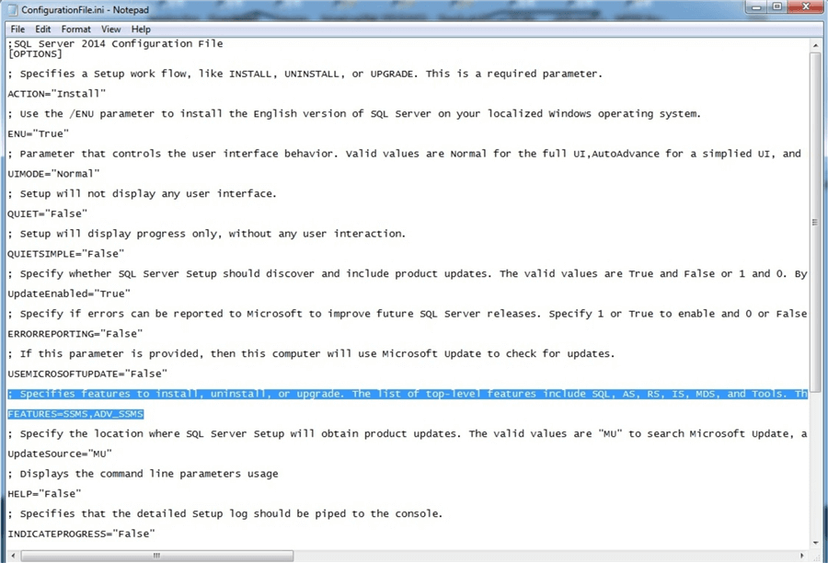Click the 'Specify whether SQL Server Setup should discover' comment

(x=408, y=273)
